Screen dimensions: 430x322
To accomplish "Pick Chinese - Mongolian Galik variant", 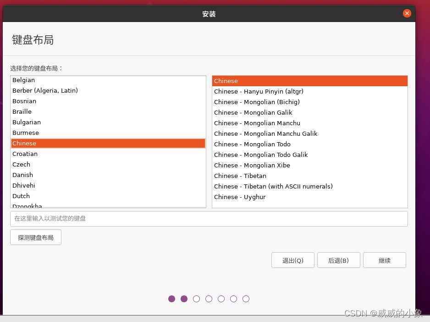I will [x=309, y=112].
